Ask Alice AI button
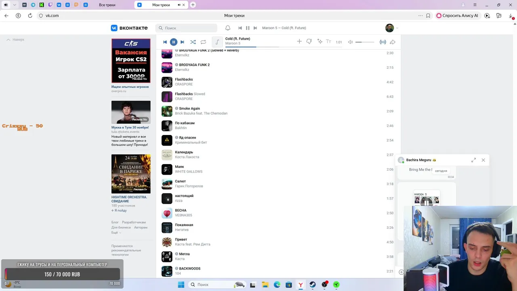517x291 pixels. click(x=457, y=15)
